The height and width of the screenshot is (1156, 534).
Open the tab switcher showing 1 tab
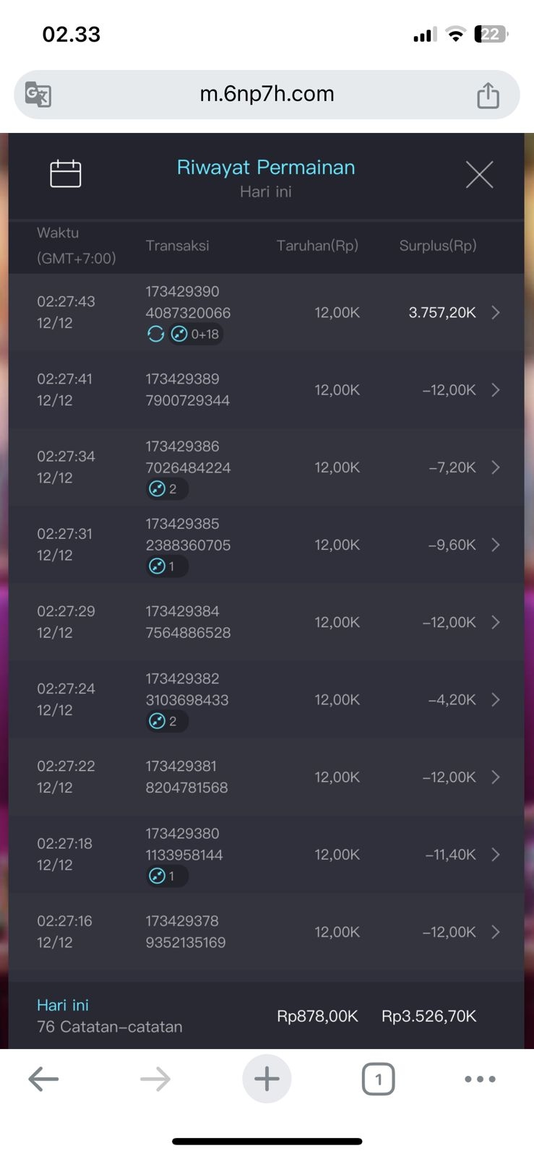coord(378,1079)
